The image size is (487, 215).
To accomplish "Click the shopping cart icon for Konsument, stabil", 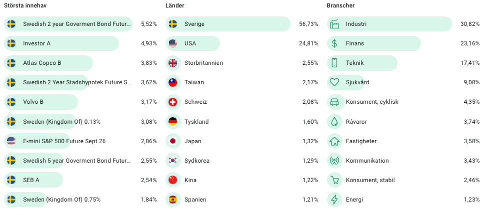I will coord(334,180).
